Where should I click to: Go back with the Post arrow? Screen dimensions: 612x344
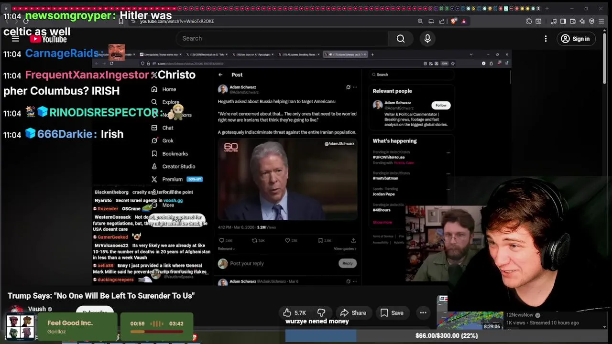coord(220,75)
